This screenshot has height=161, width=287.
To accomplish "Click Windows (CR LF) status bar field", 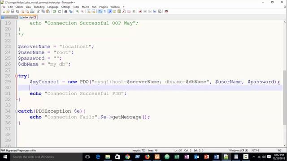I will point(239,150).
